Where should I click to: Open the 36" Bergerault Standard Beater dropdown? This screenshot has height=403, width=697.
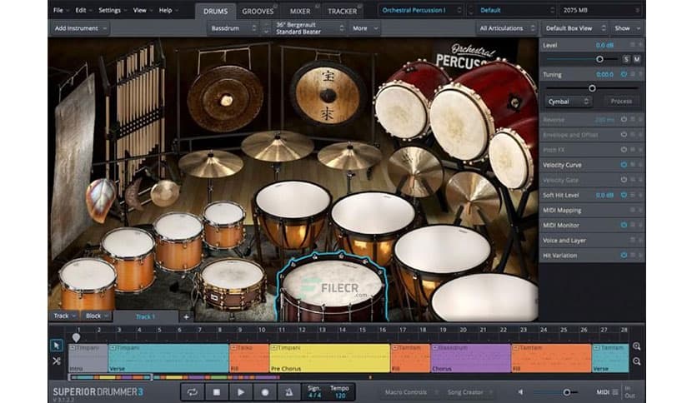pos(310,28)
